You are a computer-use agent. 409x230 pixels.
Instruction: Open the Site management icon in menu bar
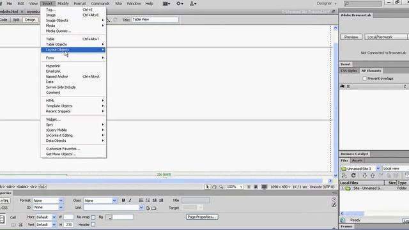click(x=193, y=4)
